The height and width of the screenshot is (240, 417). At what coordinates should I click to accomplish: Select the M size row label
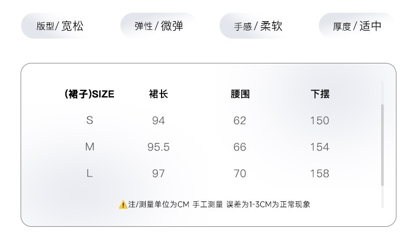[x=90, y=147]
